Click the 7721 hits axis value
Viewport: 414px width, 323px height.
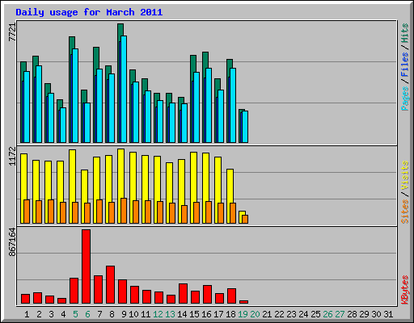coord(12,32)
